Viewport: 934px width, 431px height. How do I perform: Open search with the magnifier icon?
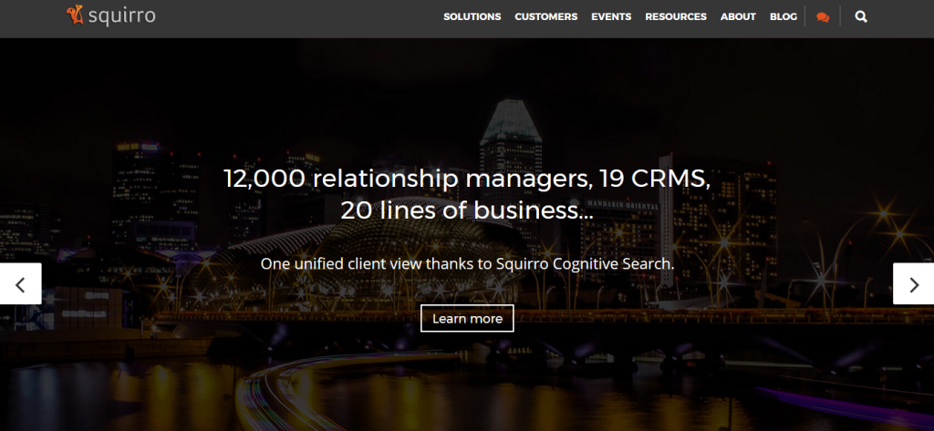(861, 16)
